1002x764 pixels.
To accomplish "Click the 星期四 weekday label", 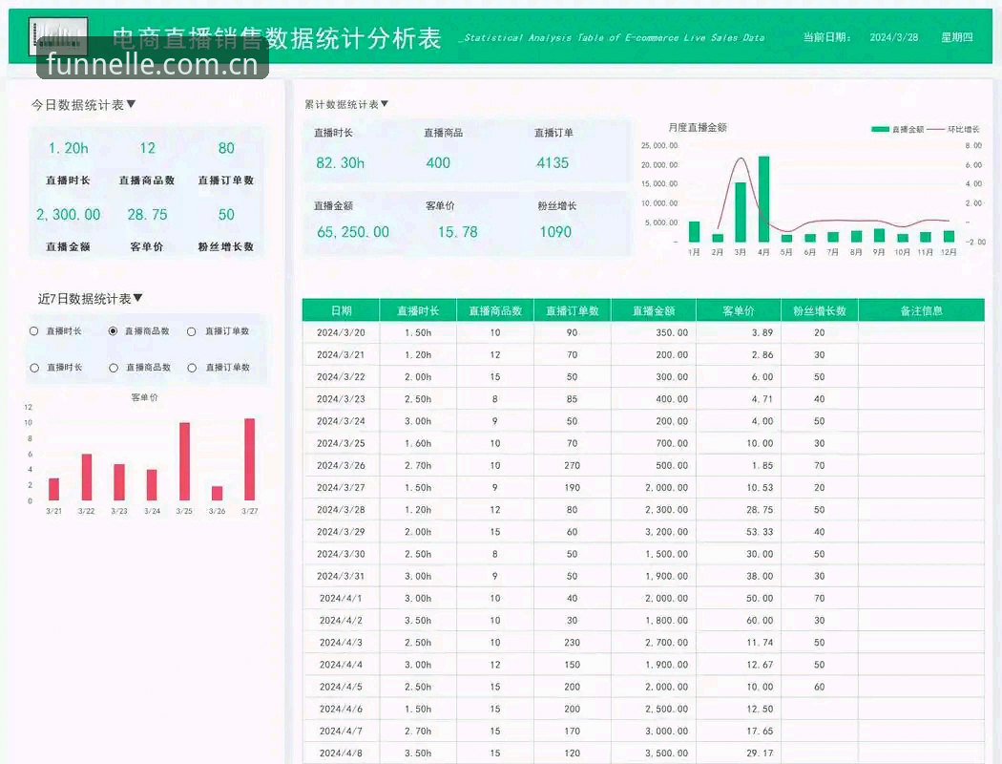I will click(957, 37).
